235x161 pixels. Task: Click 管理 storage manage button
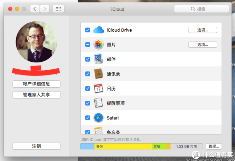(214, 147)
